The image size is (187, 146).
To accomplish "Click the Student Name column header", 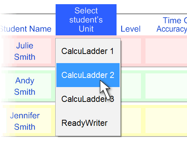I will (26, 29).
